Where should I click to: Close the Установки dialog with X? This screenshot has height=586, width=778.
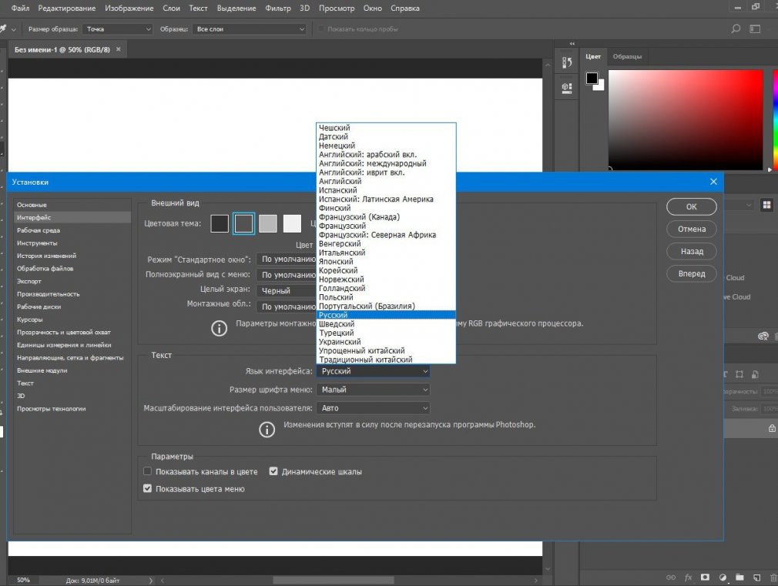coord(713,182)
